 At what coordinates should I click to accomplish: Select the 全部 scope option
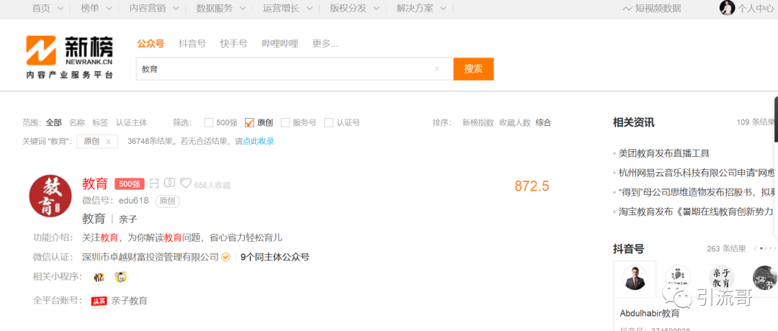[x=53, y=122]
